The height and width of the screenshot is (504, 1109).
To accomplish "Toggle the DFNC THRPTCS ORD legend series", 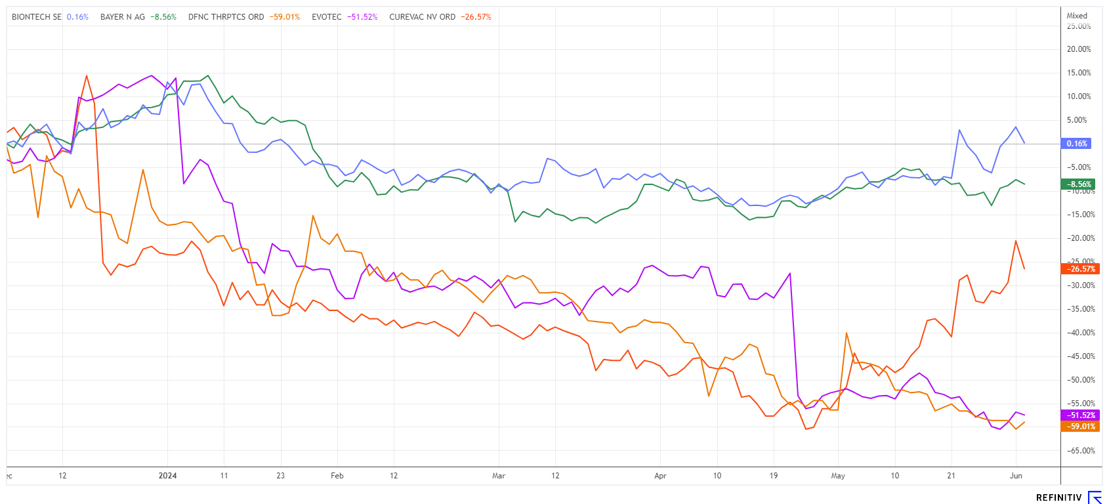I will pos(226,17).
